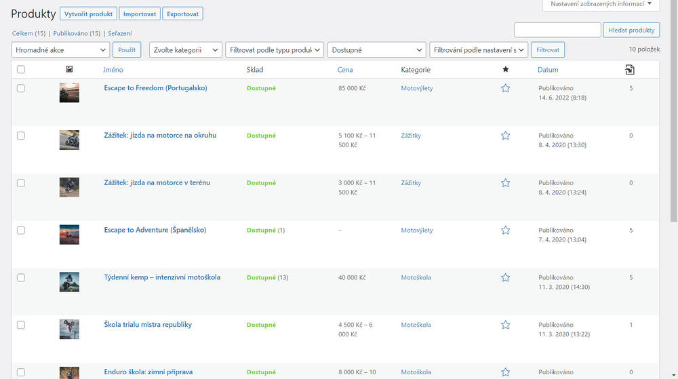Screen dimensions: 678x379
Task: Open Escape to Adventure (Španělsko) product
Action: point(155,230)
